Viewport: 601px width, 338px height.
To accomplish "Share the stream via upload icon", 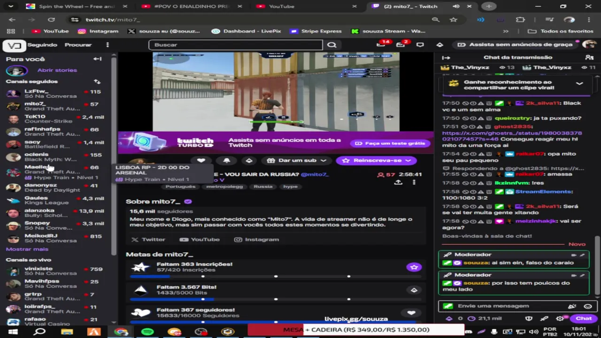I will click(398, 183).
